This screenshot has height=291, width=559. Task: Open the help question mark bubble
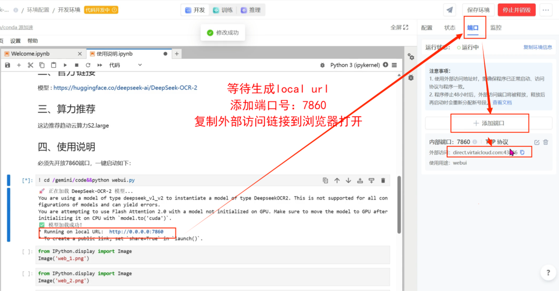point(548,273)
